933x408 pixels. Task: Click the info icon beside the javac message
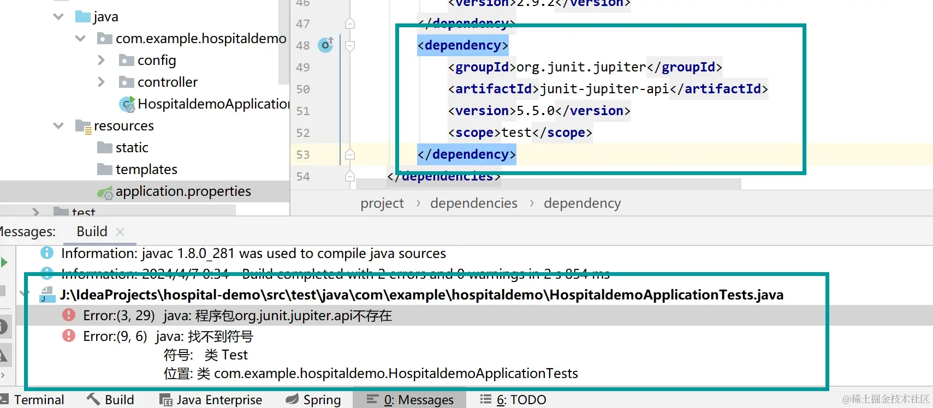tap(47, 253)
